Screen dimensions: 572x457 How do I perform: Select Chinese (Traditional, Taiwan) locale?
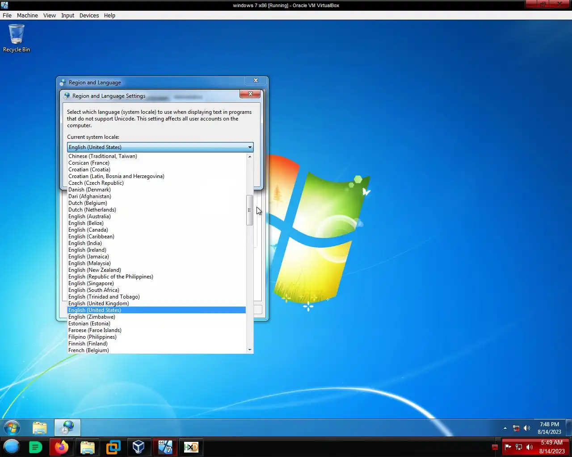point(156,156)
